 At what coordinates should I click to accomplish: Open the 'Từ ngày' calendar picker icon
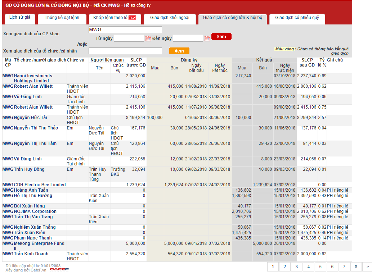coord(148,38)
